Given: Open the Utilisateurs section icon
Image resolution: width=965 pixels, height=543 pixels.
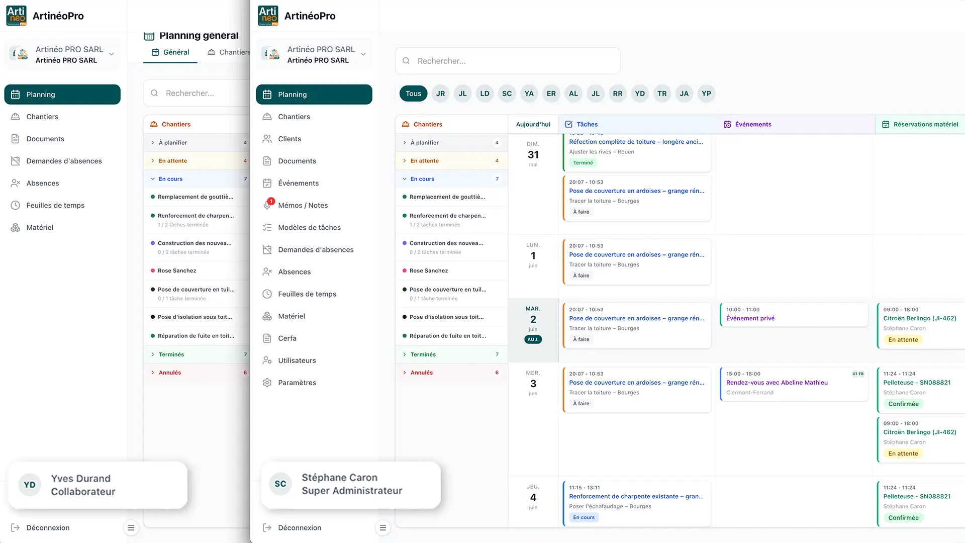Looking at the screenshot, I should coord(267,360).
